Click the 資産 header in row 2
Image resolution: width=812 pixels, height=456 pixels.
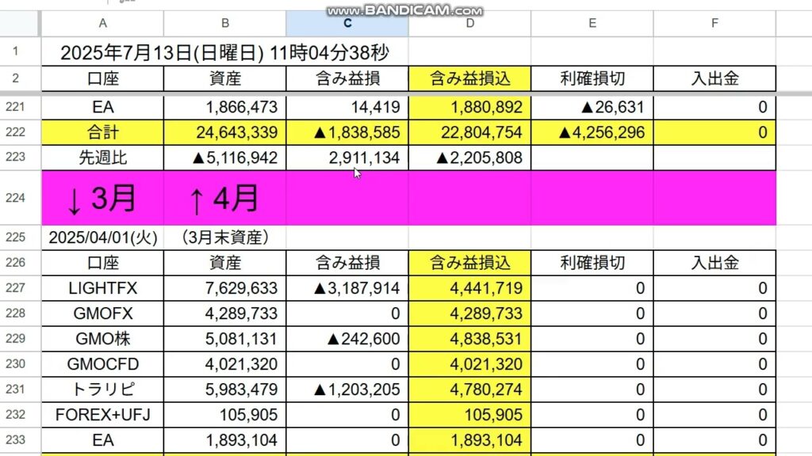click(x=224, y=78)
